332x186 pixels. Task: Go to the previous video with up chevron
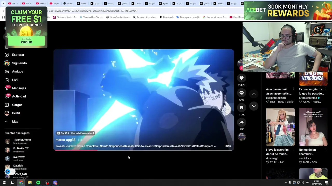[x=254, y=94]
